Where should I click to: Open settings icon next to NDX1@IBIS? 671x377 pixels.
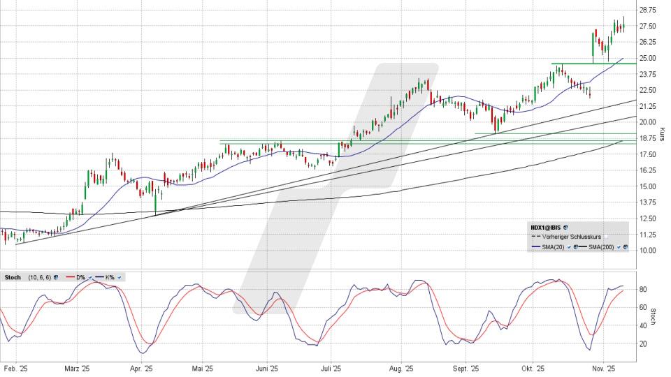click(x=565, y=228)
